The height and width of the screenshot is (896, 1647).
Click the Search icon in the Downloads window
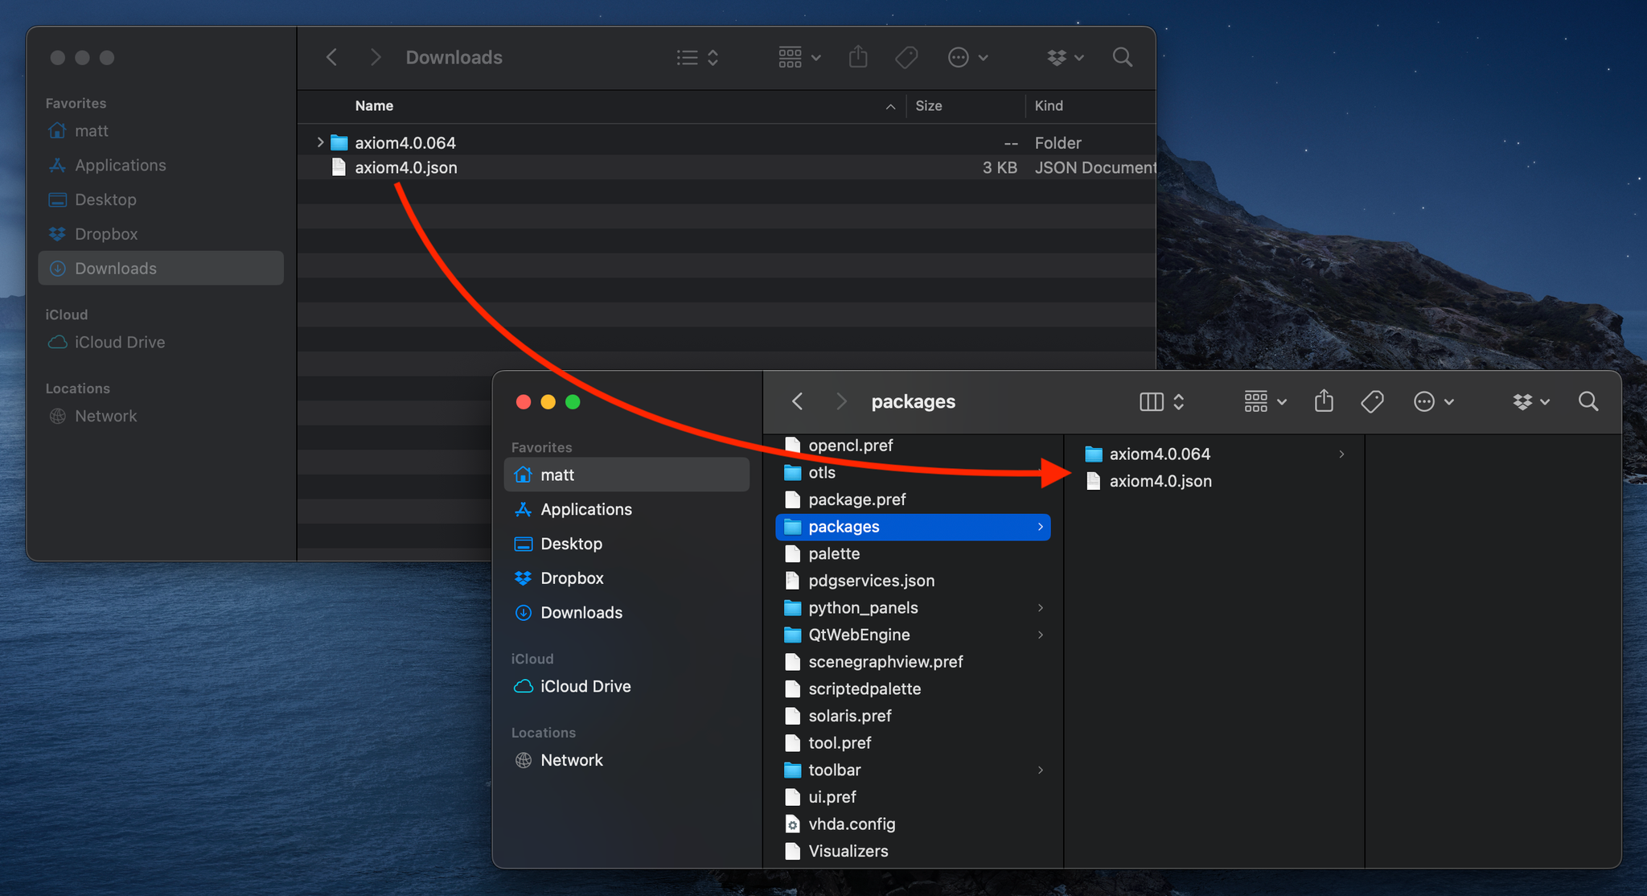1123,57
